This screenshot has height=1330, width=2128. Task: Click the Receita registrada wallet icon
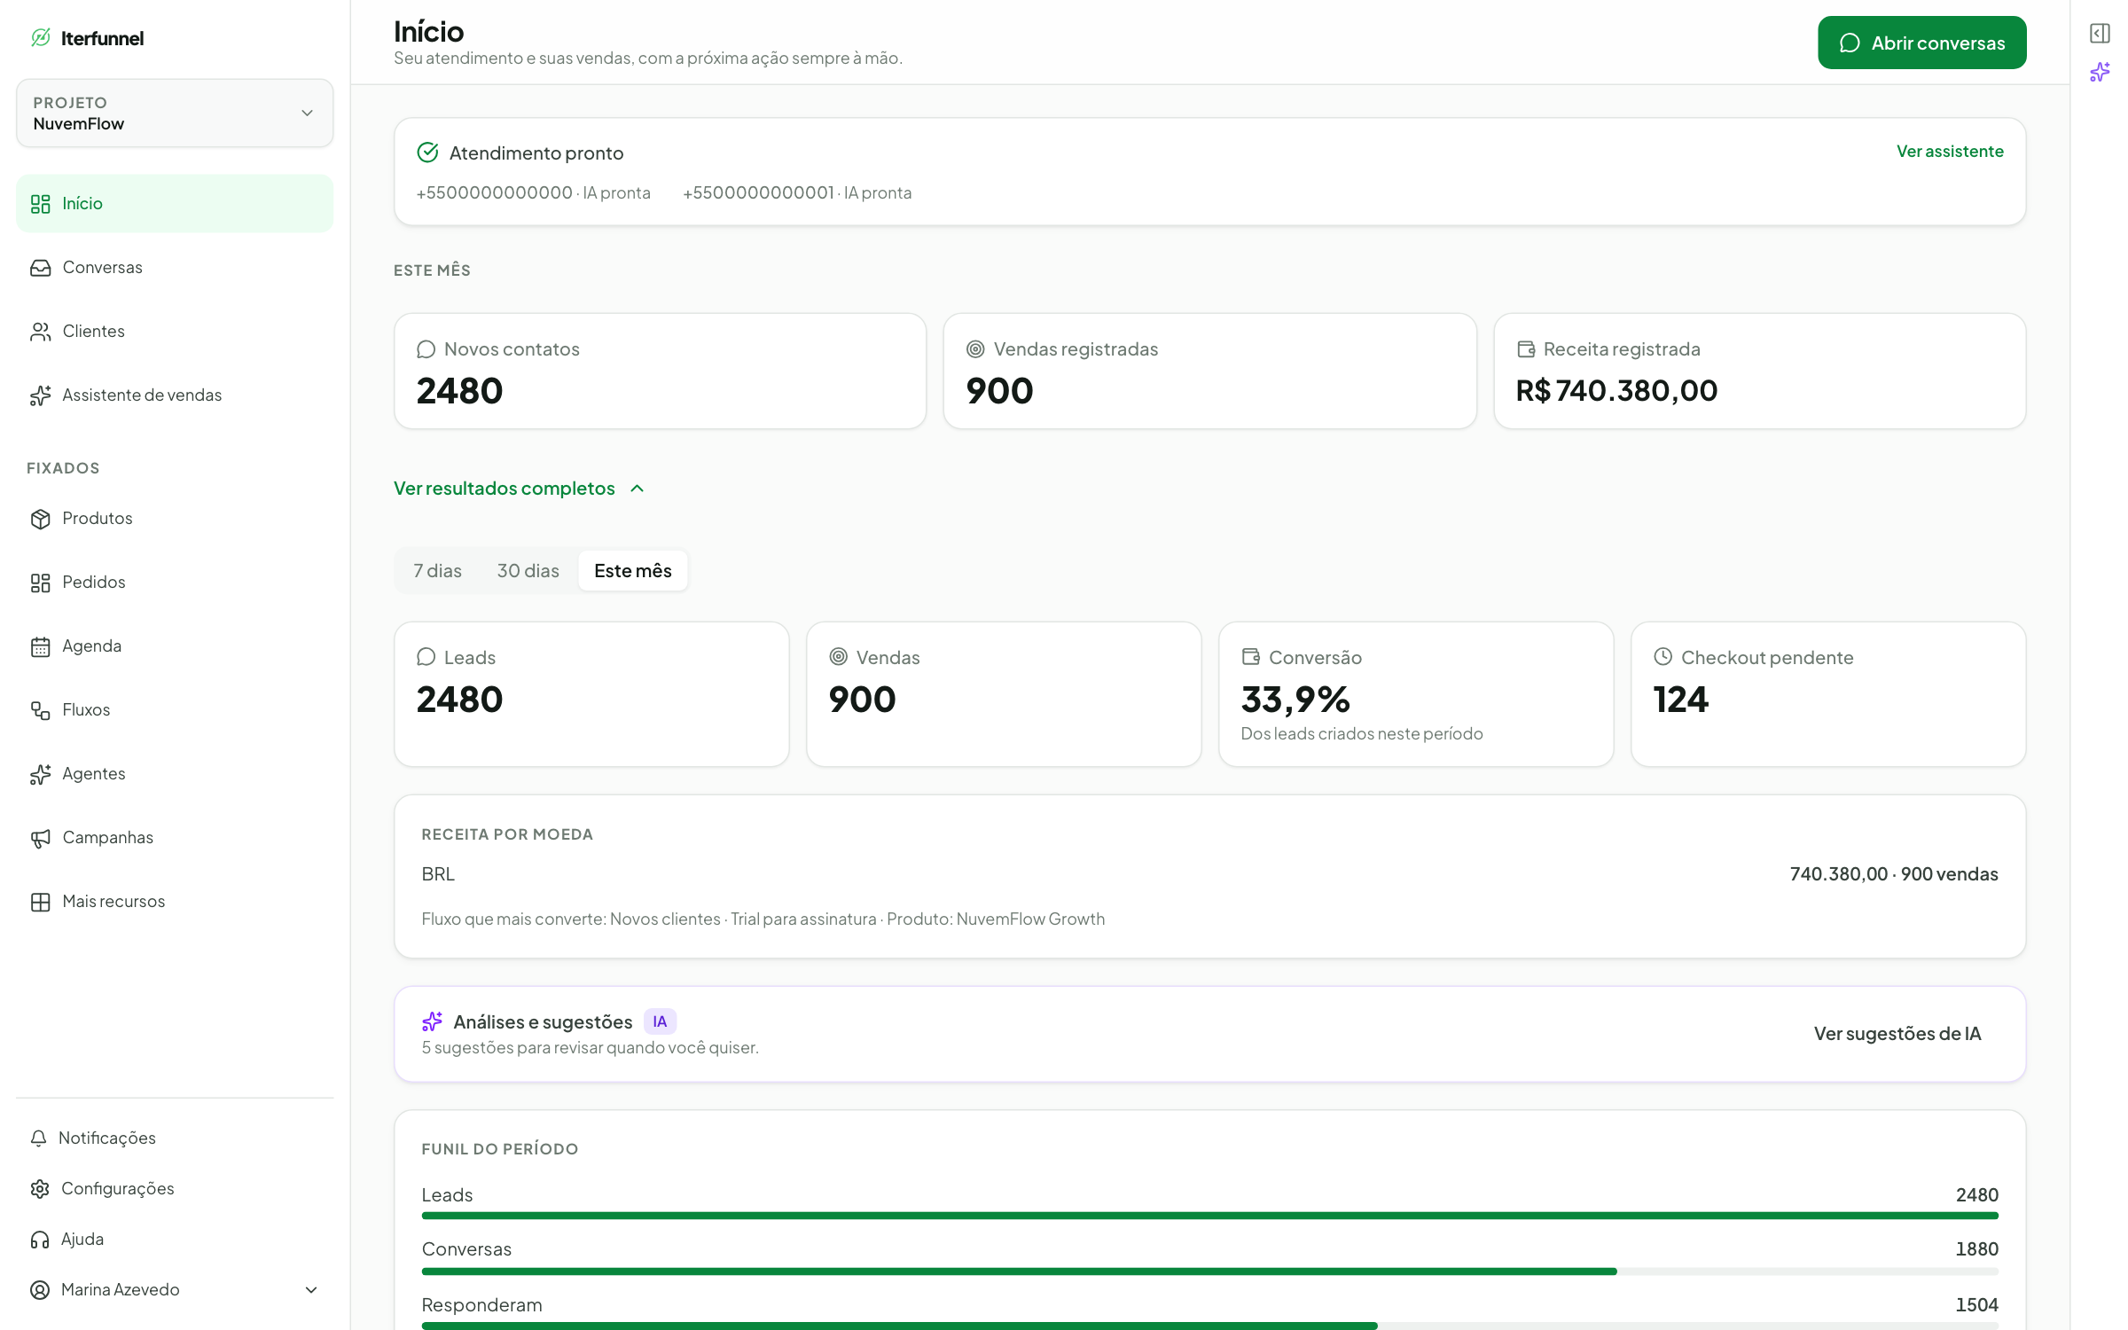coord(1526,349)
